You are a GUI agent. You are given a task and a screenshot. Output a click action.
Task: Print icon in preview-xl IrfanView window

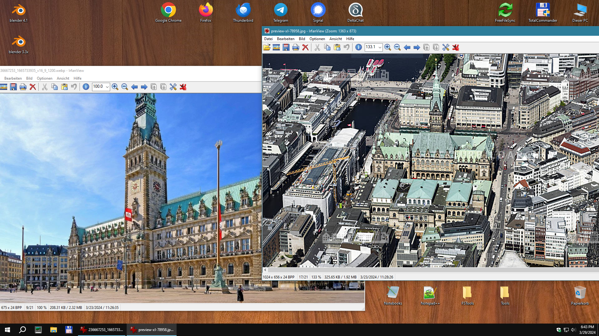click(x=295, y=47)
